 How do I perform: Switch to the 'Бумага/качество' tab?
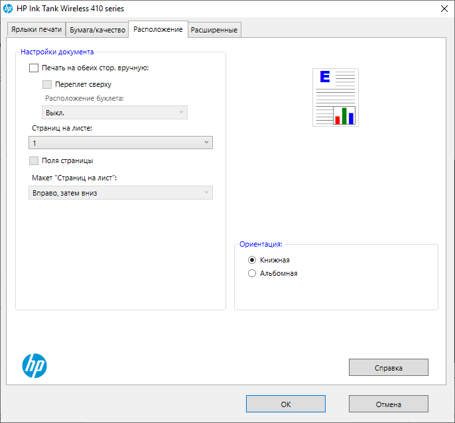pyautogui.click(x=97, y=30)
